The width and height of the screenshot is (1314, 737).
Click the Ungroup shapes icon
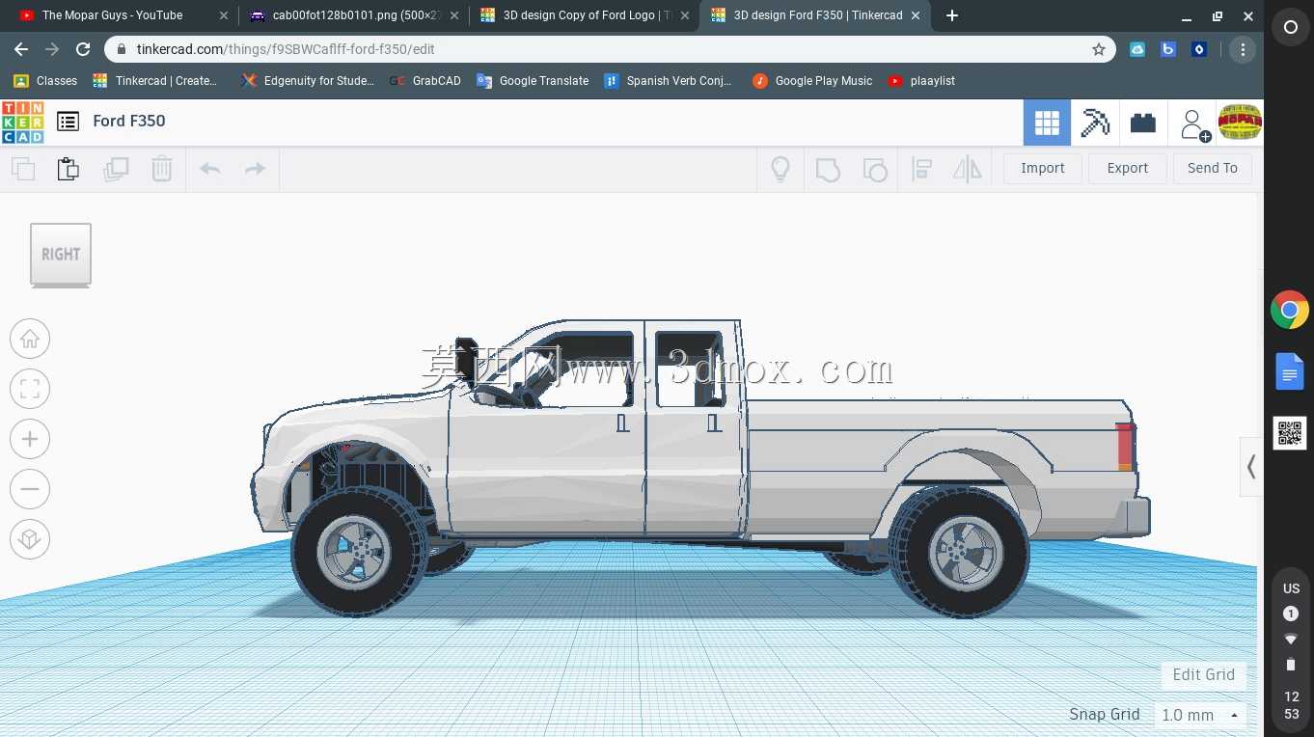pyautogui.click(x=874, y=170)
